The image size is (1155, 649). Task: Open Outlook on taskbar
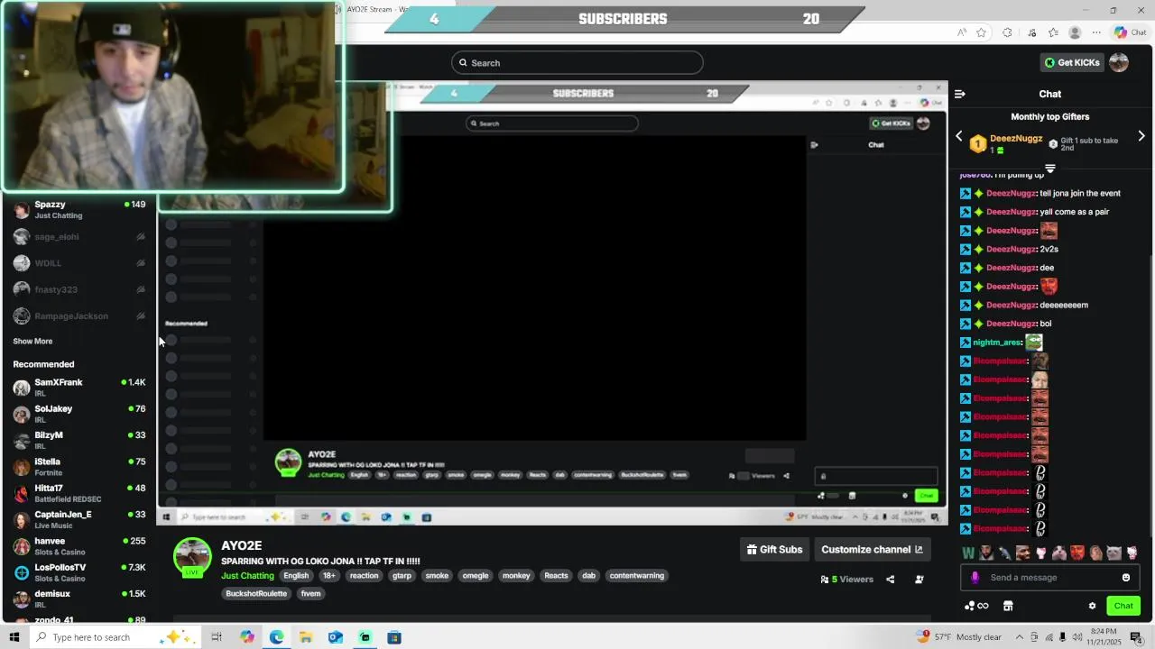(x=335, y=637)
